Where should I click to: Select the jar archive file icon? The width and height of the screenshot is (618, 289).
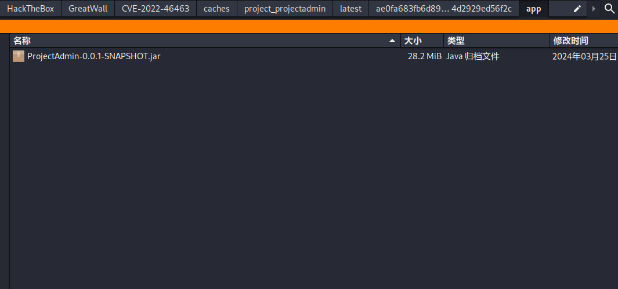(19, 56)
